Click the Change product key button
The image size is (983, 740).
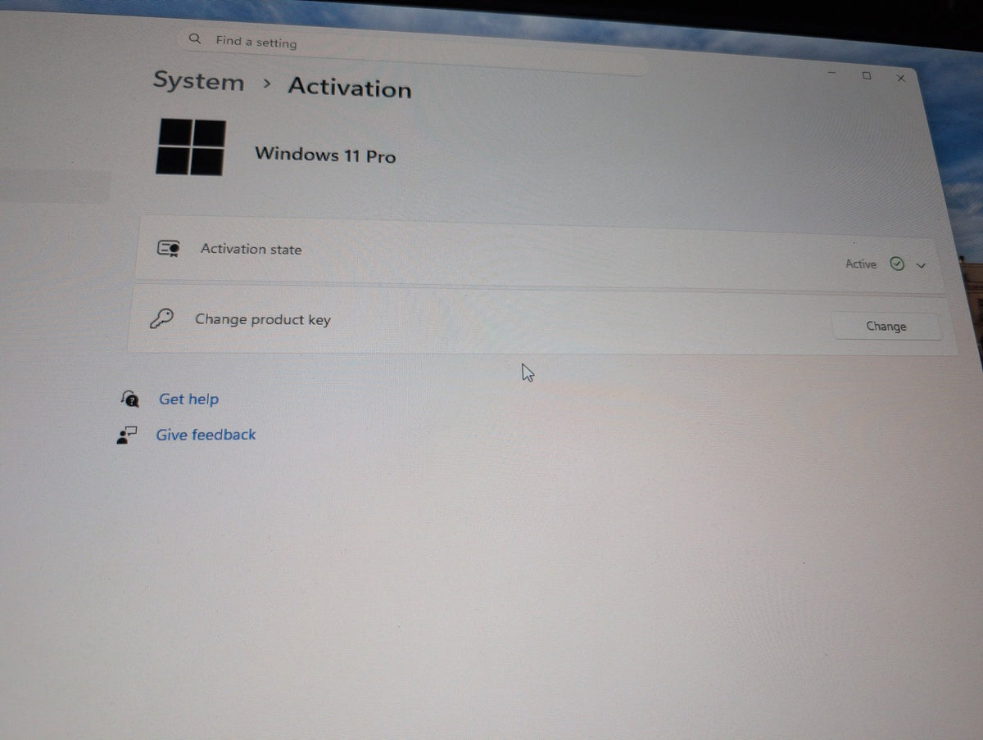[x=886, y=326]
